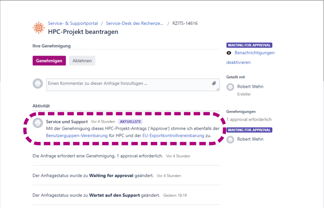Click the AKTUELLSTE label on the comment
The width and height of the screenshot is (324, 208).
point(130,122)
